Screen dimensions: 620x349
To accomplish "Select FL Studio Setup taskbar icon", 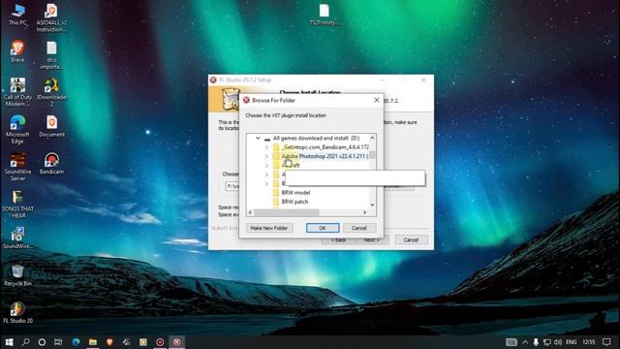I will [176, 342].
